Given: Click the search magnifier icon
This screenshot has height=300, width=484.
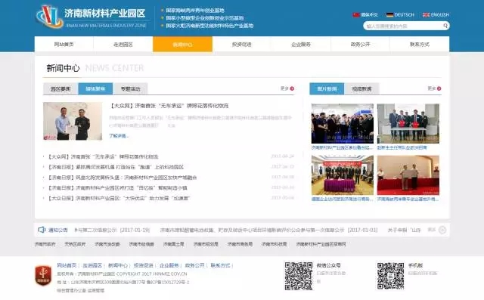Looking at the screenshot, I should 445,26.
